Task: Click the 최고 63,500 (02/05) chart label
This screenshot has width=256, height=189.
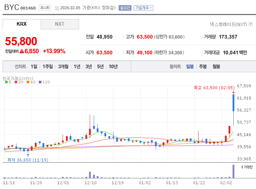Action: point(214,88)
